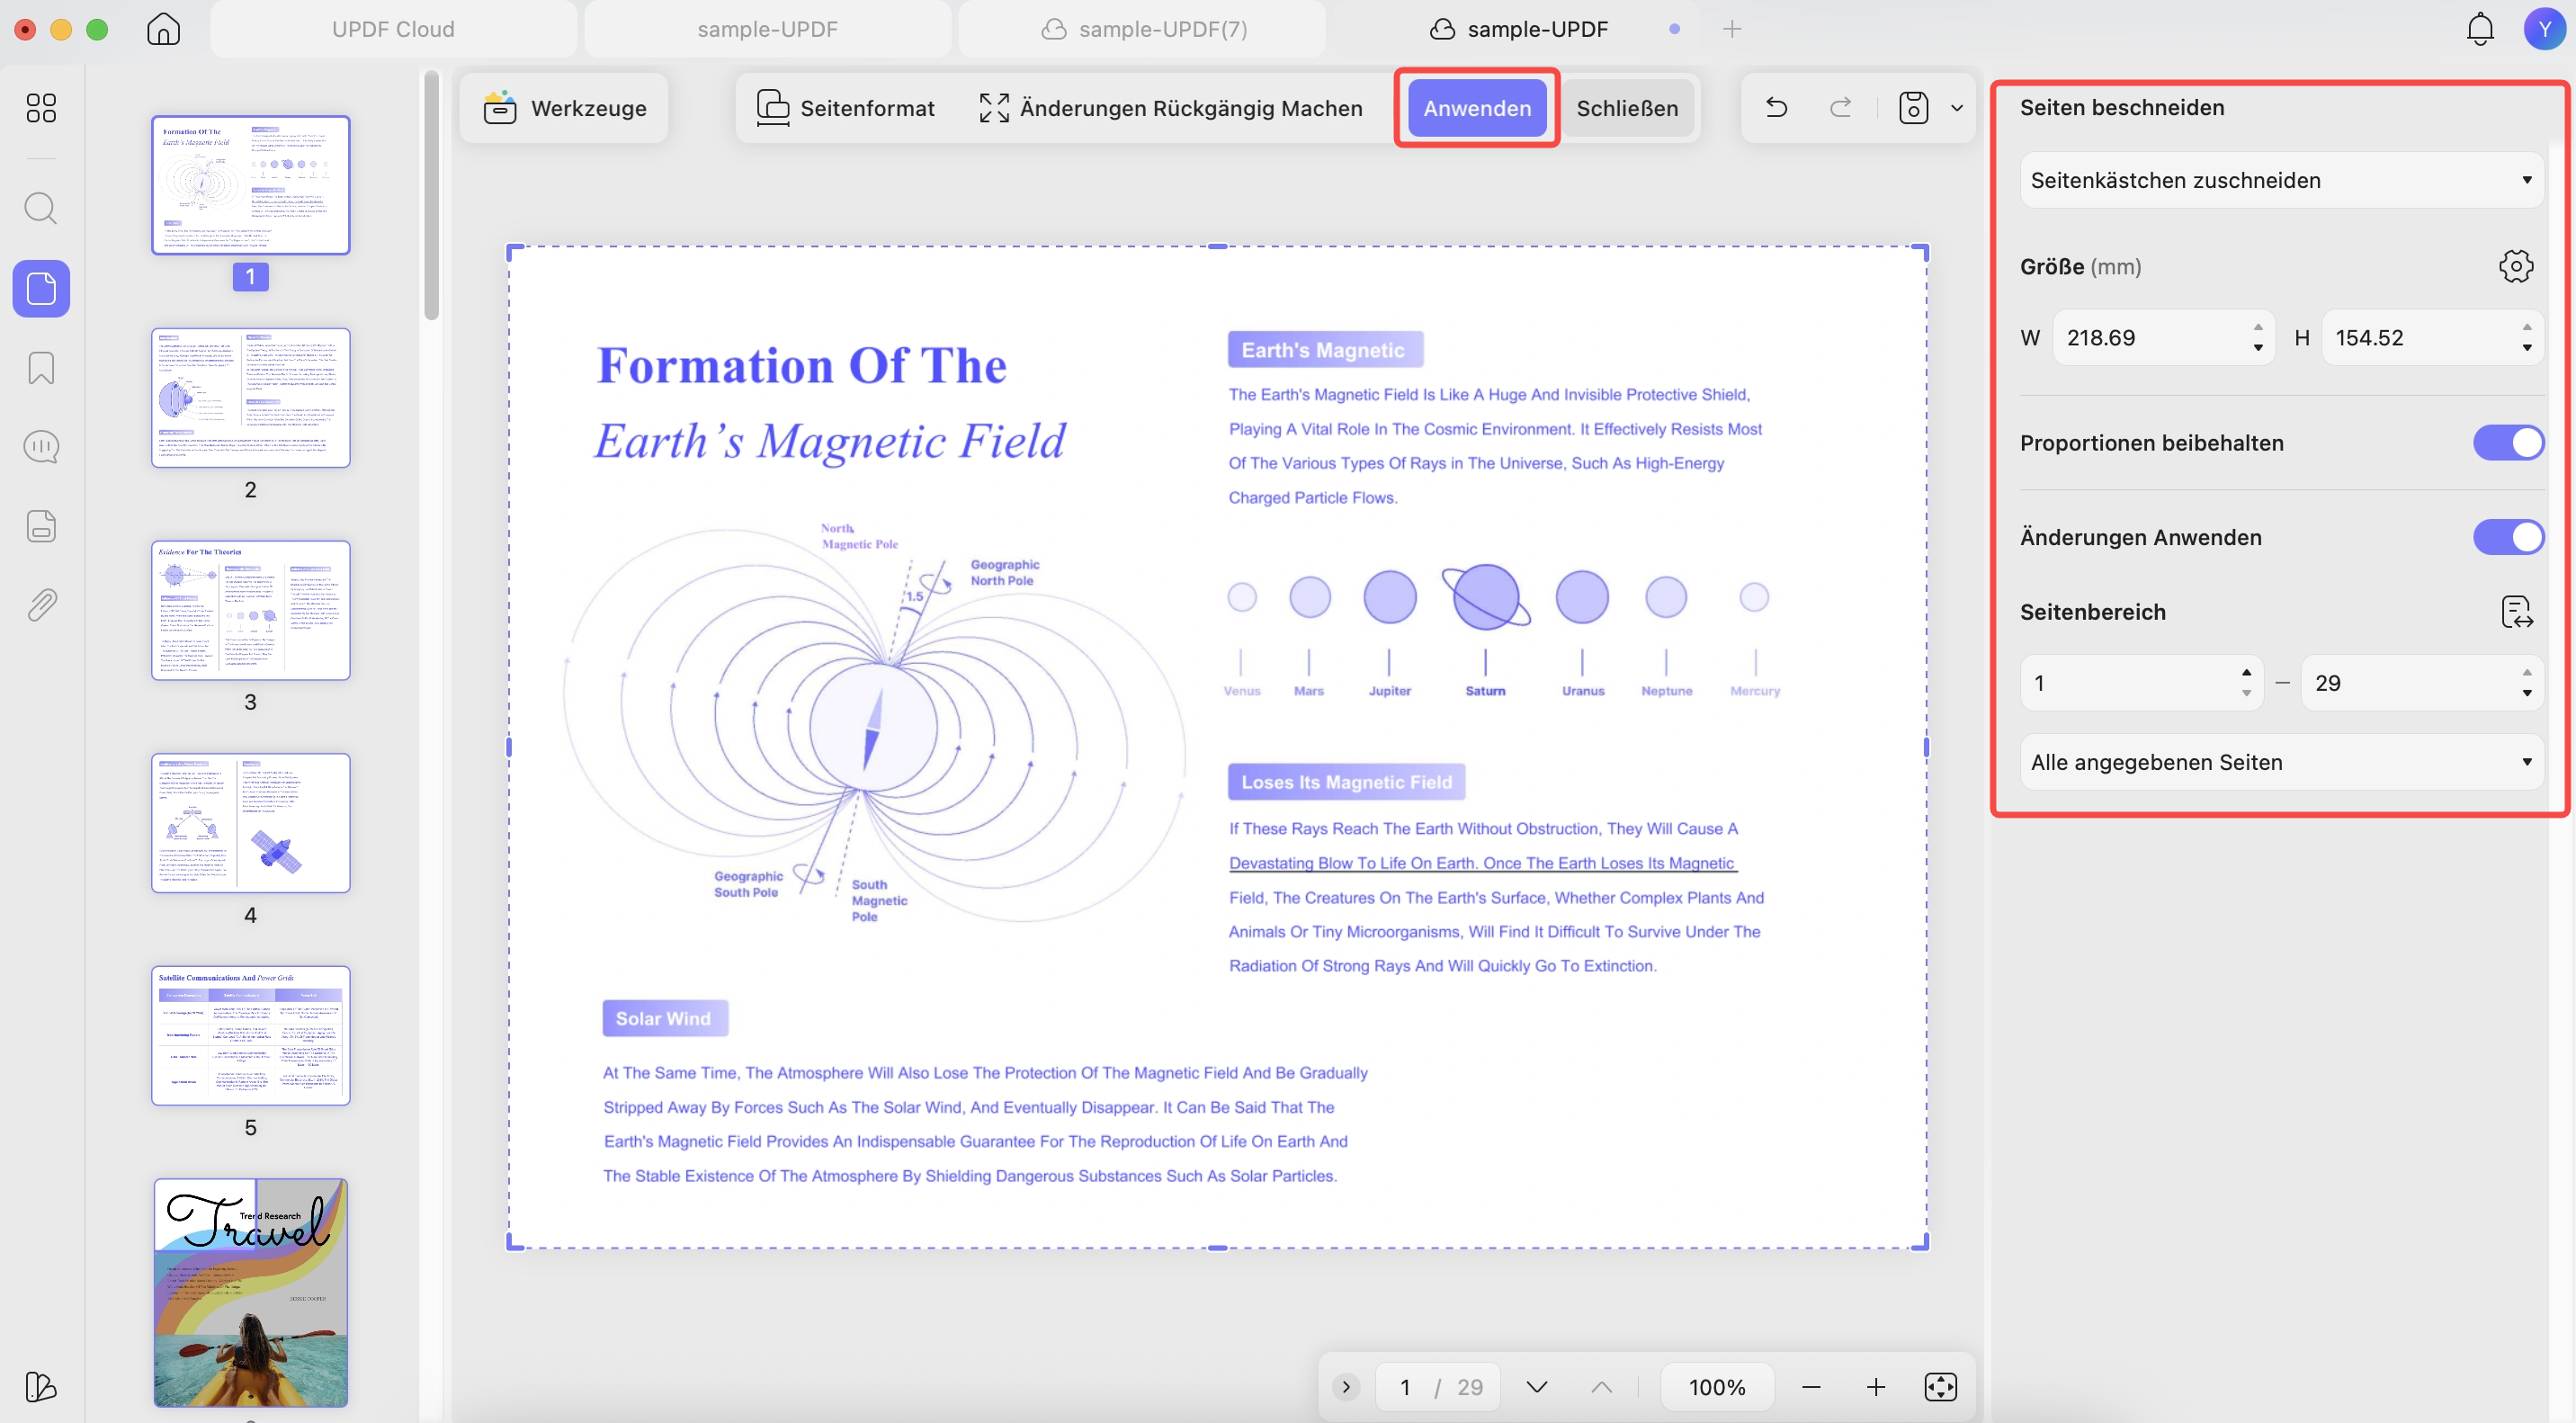Select page 3 thumbnail

pos(250,610)
